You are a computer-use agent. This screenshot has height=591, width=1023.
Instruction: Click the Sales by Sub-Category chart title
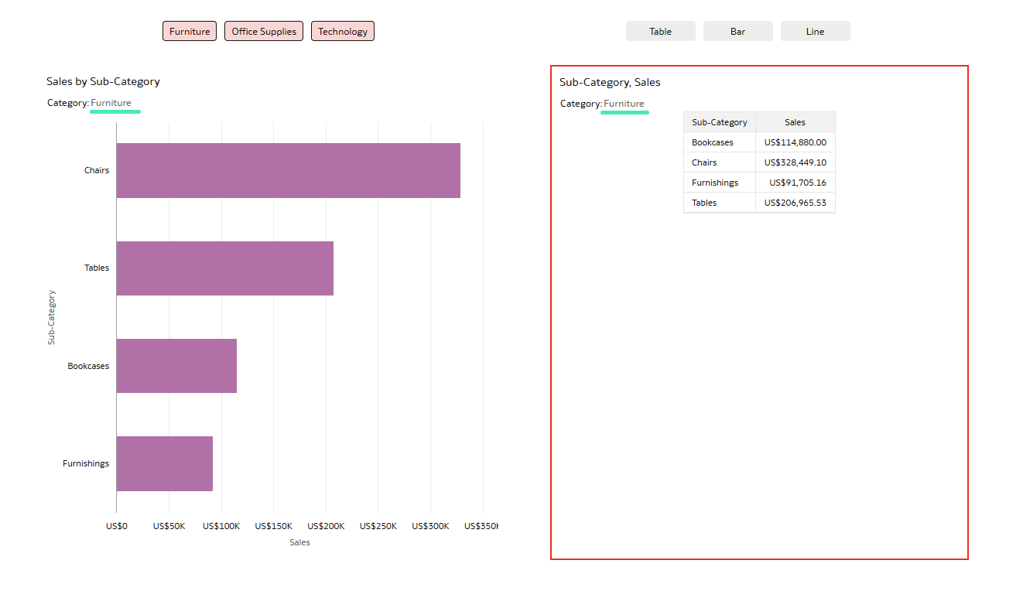[x=103, y=81]
